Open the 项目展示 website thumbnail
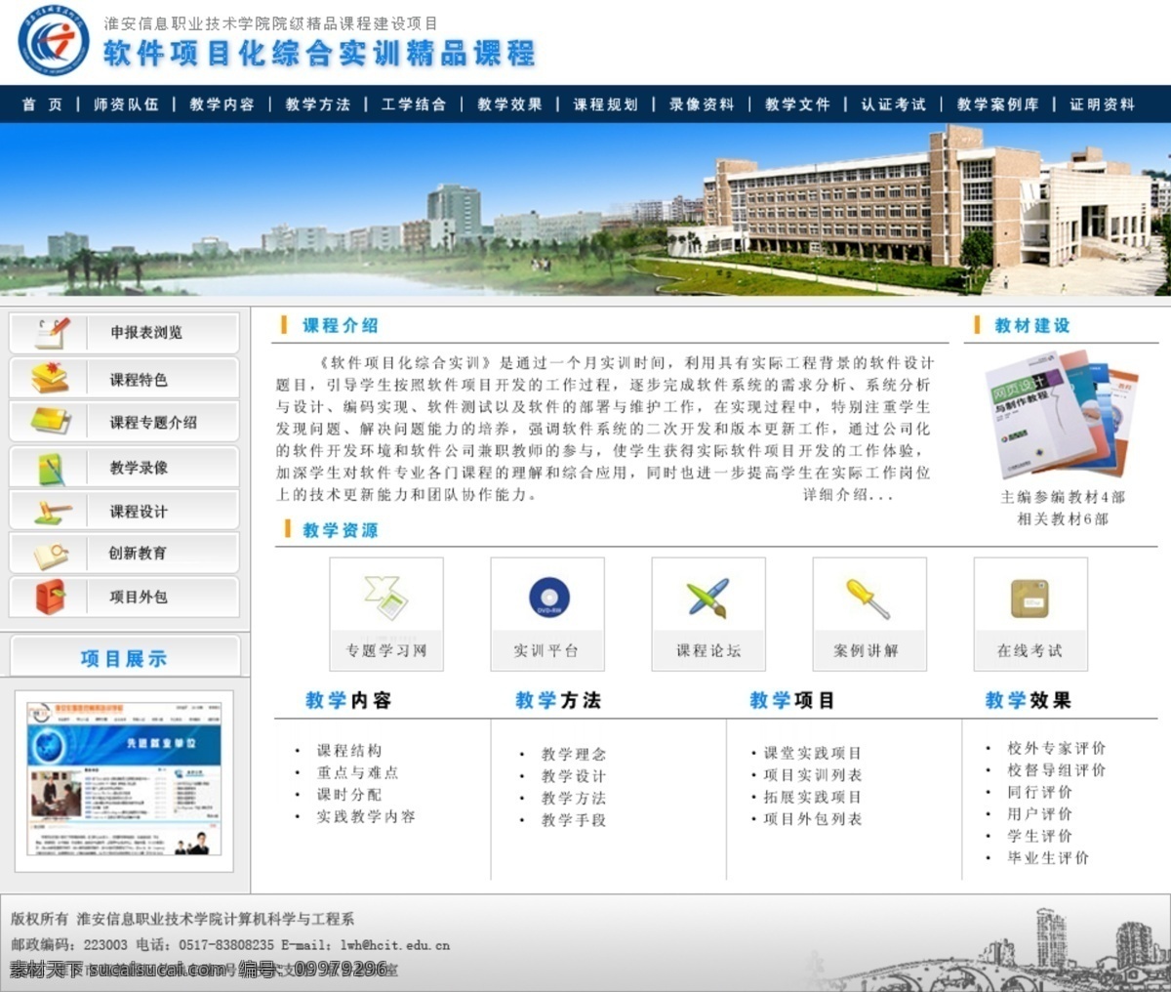This screenshot has width=1171, height=992. tap(124, 780)
